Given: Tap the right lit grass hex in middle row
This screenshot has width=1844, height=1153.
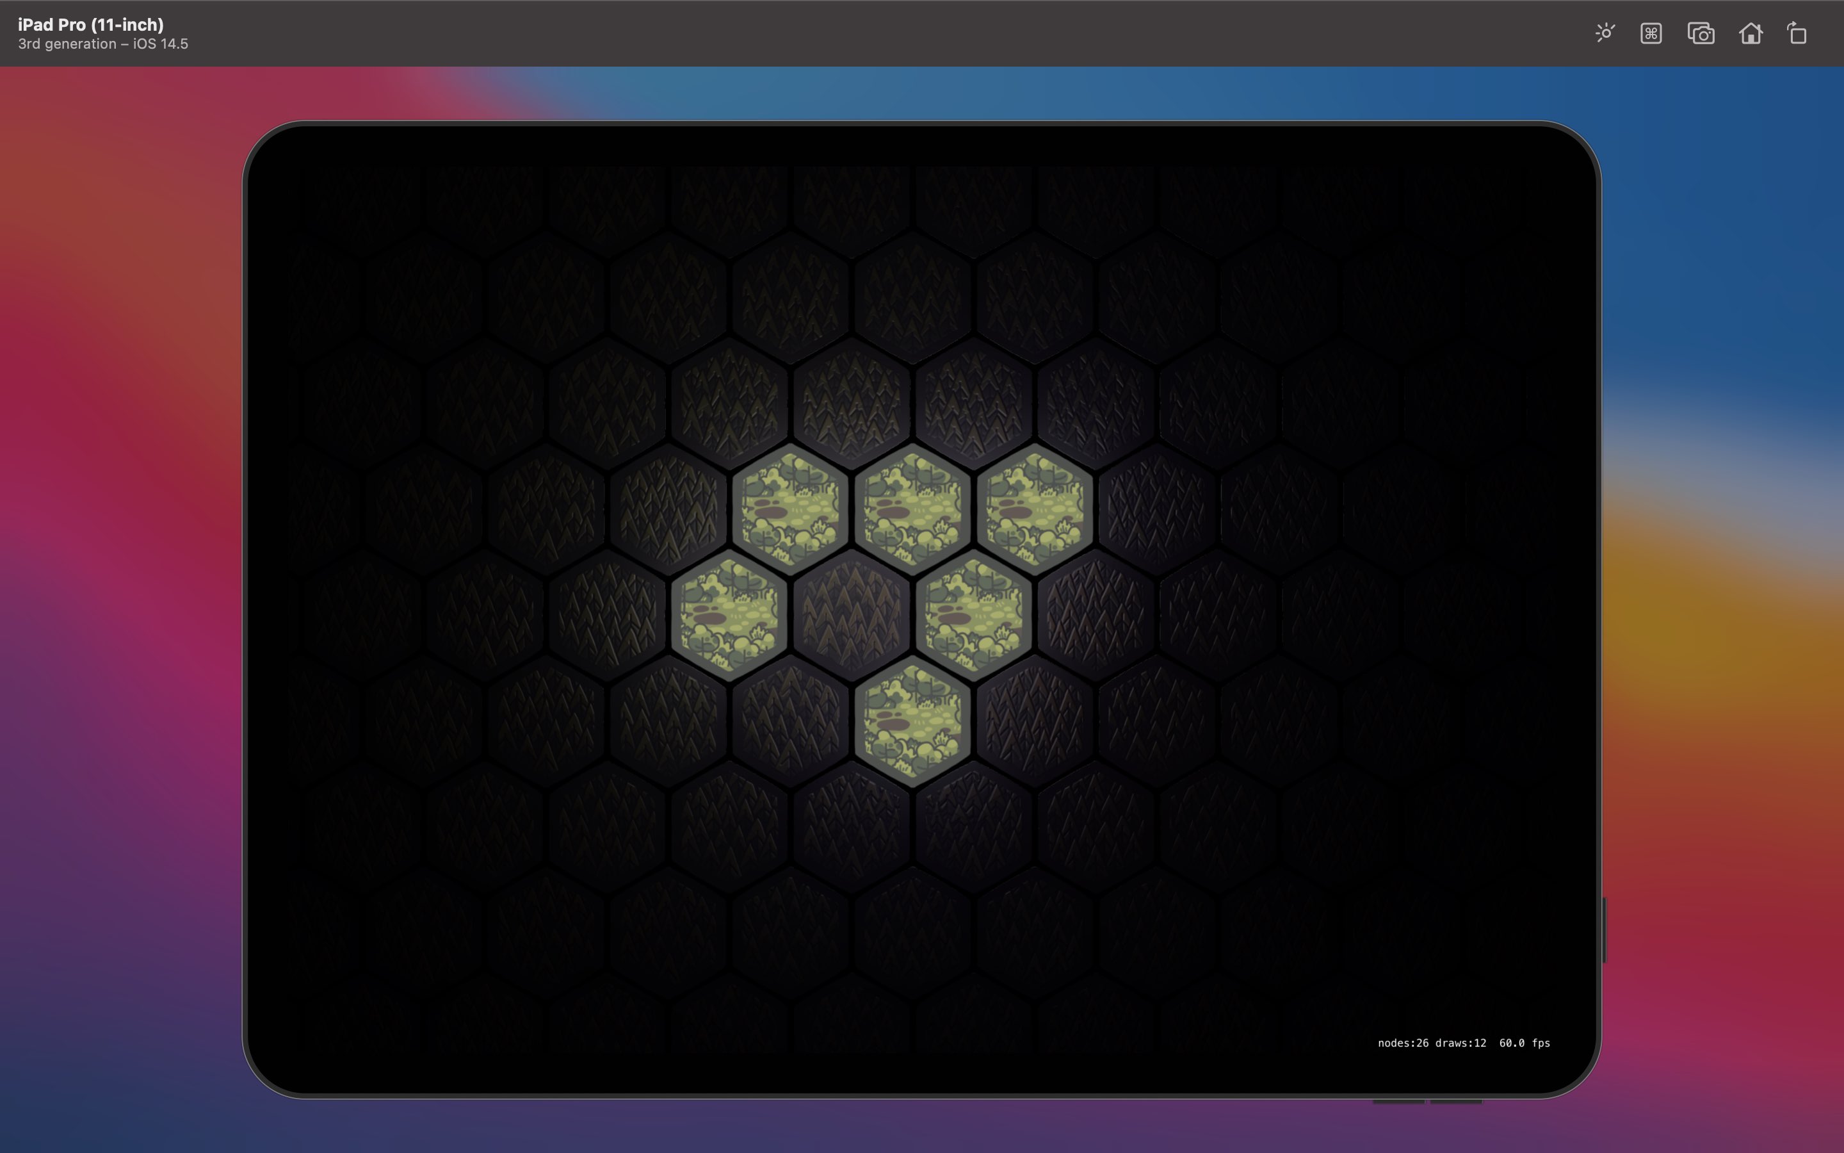Looking at the screenshot, I should coord(973,616).
